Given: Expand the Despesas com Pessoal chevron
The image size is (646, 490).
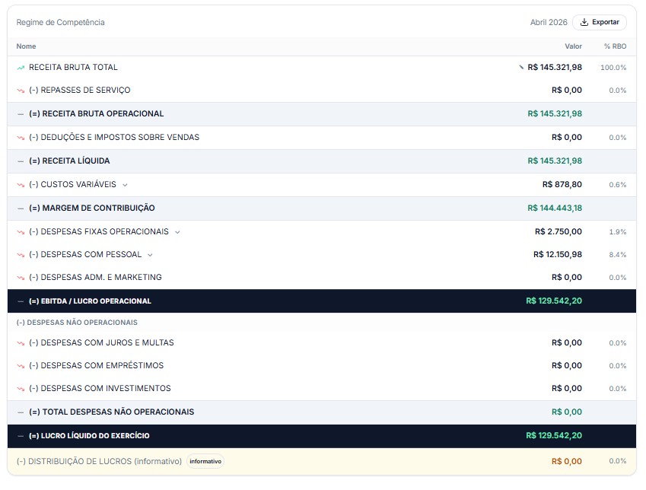Looking at the screenshot, I should [x=150, y=255].
